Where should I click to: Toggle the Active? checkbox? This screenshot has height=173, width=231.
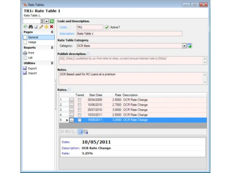(107, 27)
